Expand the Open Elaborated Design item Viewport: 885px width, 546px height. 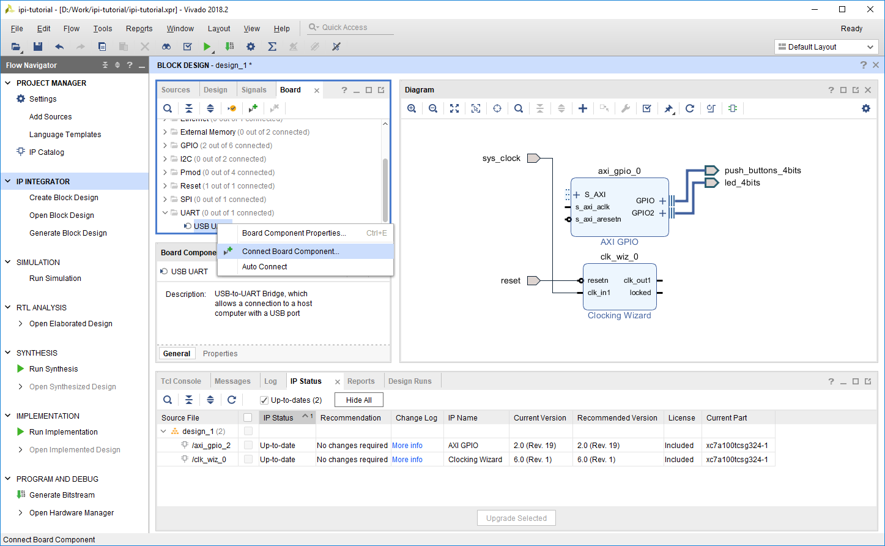(21, 324)
